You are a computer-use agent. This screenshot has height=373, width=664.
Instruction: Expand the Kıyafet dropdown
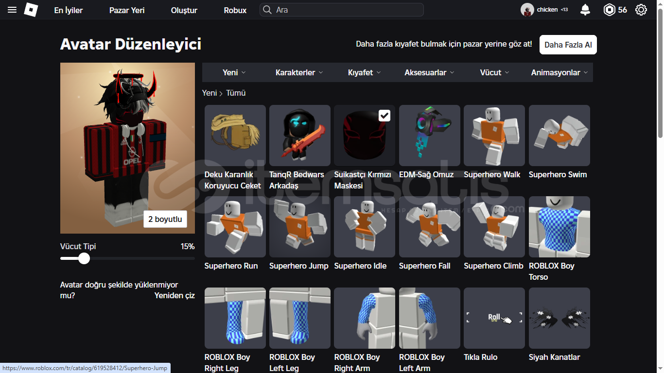[364, 72]
